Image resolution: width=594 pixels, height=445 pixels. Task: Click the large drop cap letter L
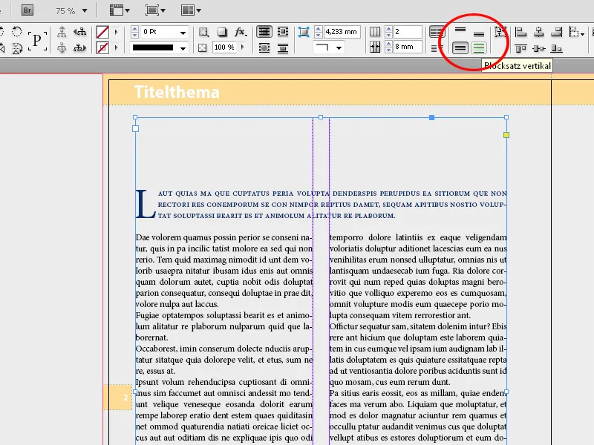pos(145,205)
